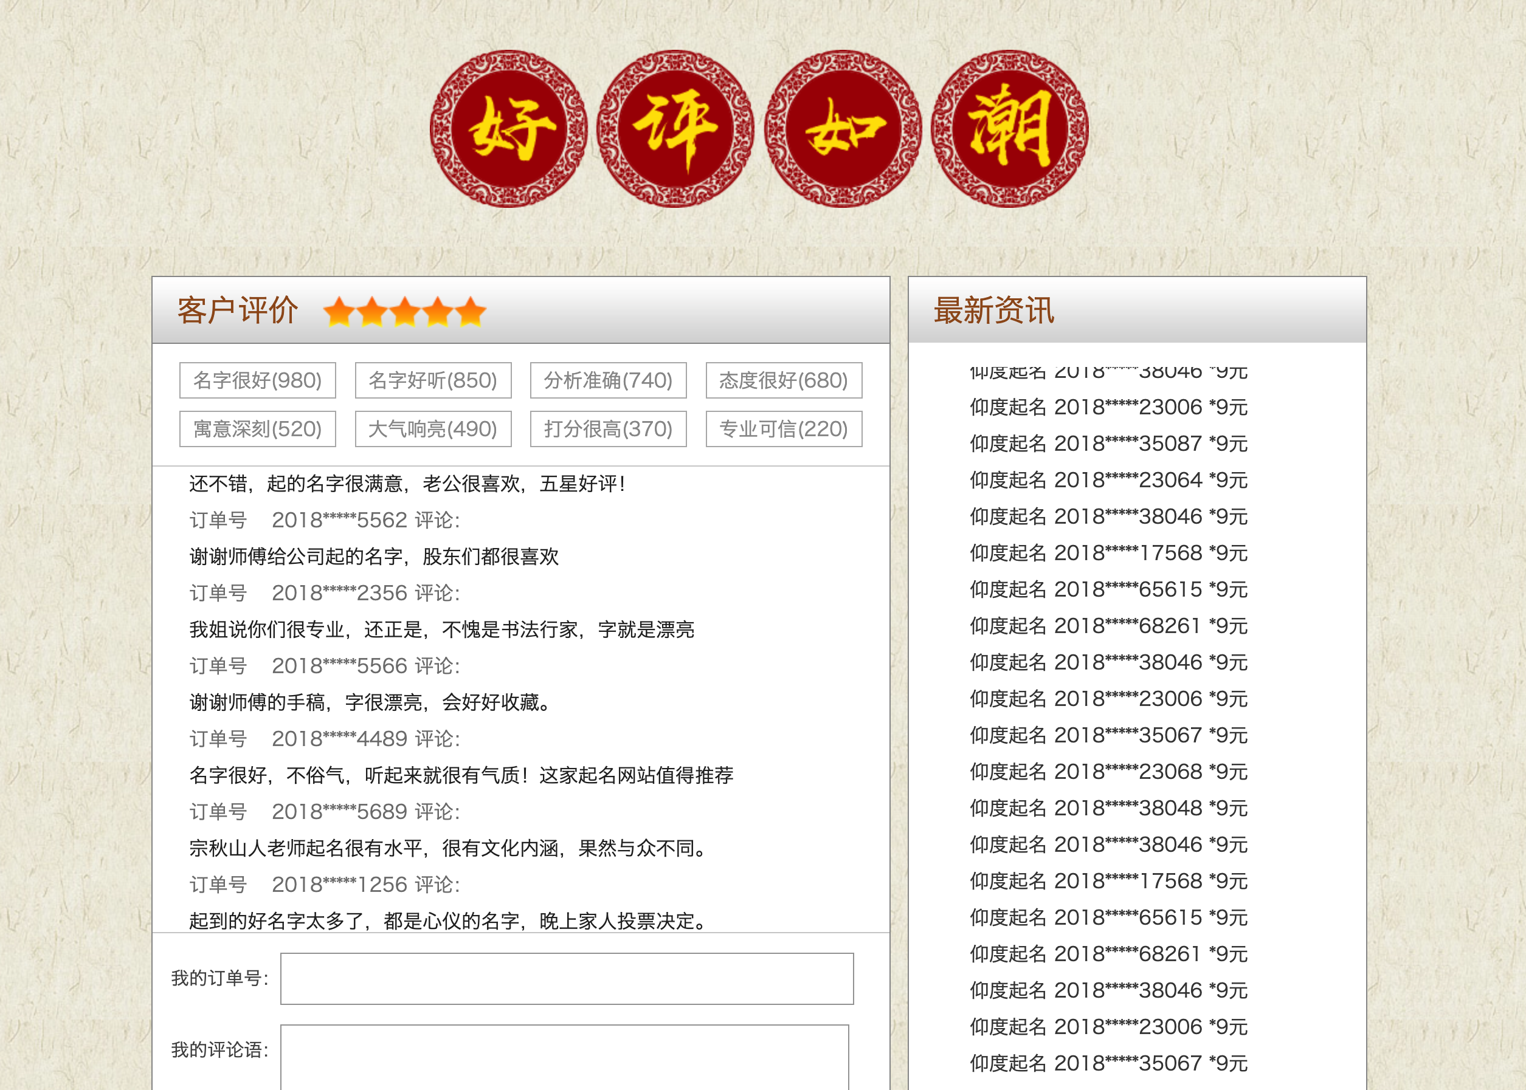The height and width of the screenshot is (1090, 1526).
Task: Click order line 2018*****5562 评论
Action: click(x=325, y=520)
